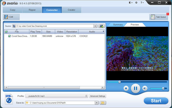Show the Summary tab
The image size is (172, 108).
click(x=118, y=25)
